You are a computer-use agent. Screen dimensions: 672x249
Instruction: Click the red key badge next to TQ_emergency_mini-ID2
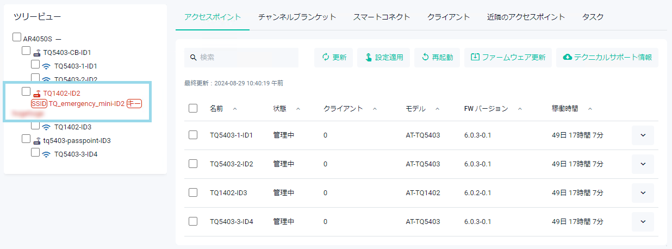click(x=134, y=103)
